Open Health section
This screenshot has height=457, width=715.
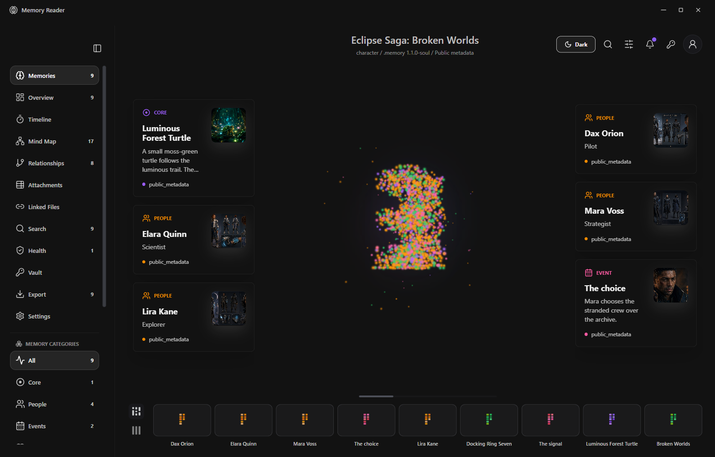(55, 251)
